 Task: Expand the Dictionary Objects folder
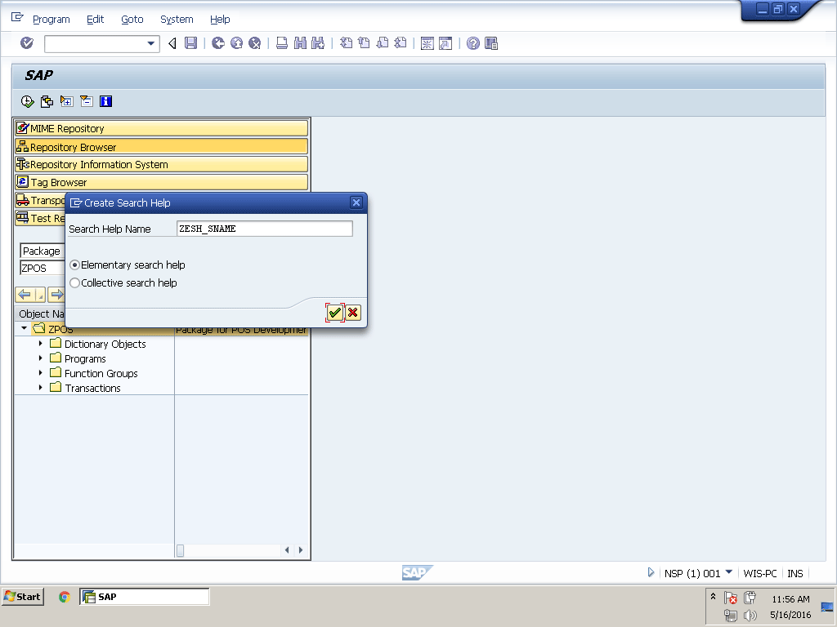click(40, 344)
